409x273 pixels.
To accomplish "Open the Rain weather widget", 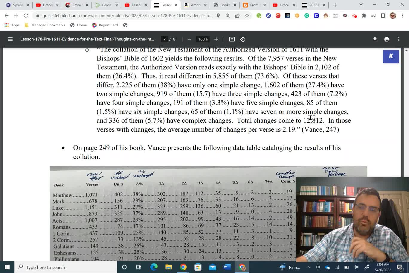I will point(289,267).
